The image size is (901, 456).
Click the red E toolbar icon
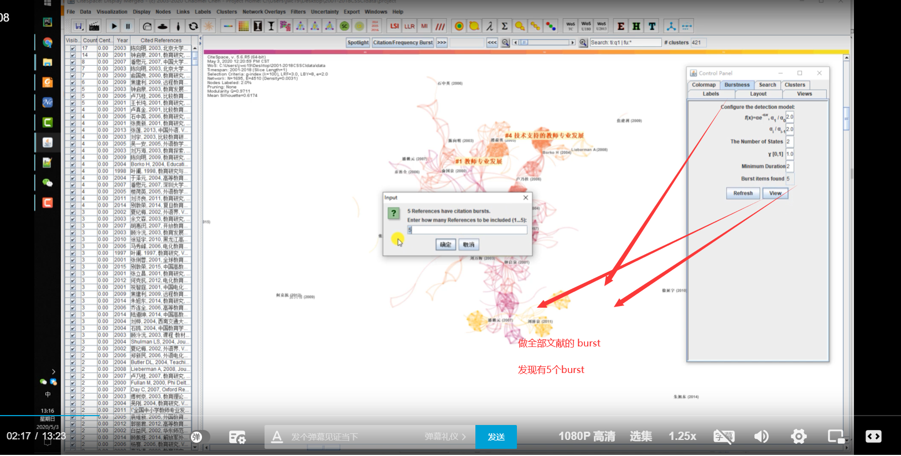[x=621, y=26]
